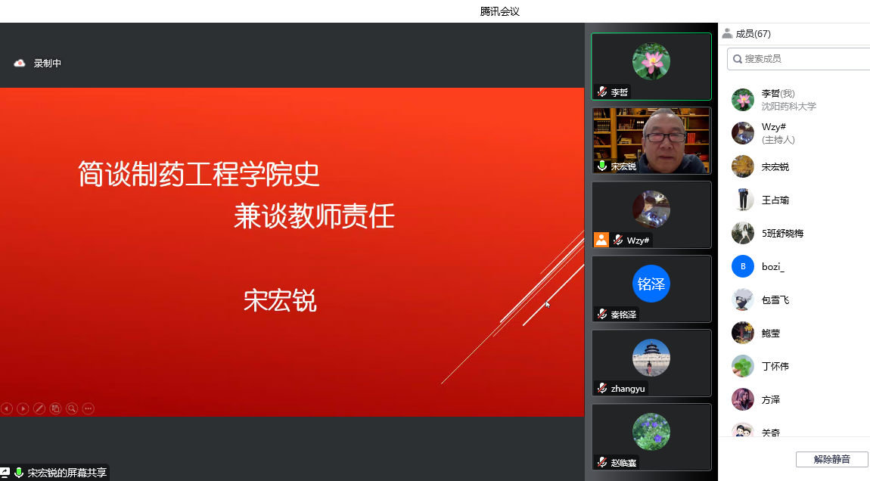The height and width of the screenshot is (481, 870).
Task: Click the muted mic icon on 李哲 tile
Action: [602, 92]
